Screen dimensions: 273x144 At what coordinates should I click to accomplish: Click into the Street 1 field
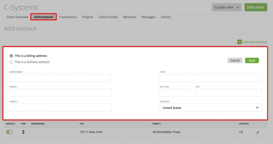60,93
